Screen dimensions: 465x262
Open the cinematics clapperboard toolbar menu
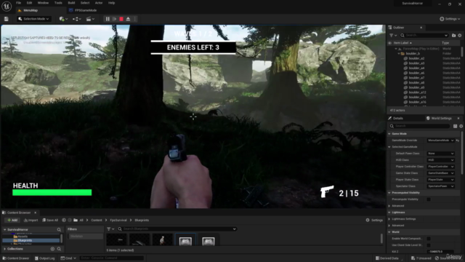[90, 19]
